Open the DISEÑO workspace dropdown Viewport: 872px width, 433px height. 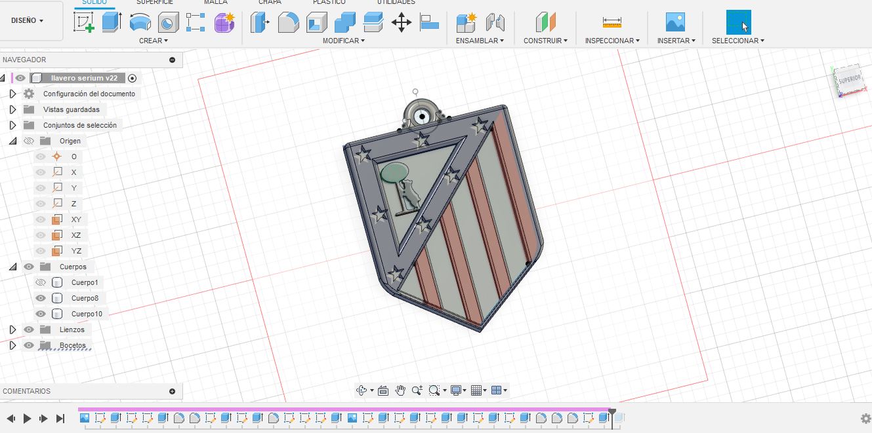(28, 20)
